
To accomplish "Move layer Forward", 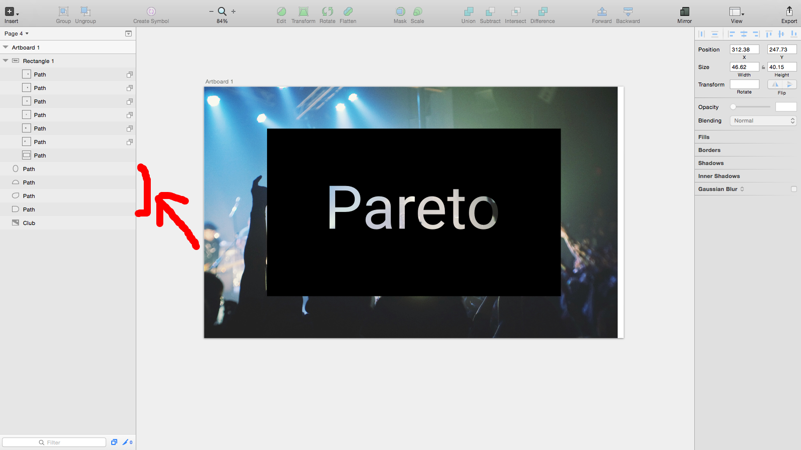I will tap(602, 11).
